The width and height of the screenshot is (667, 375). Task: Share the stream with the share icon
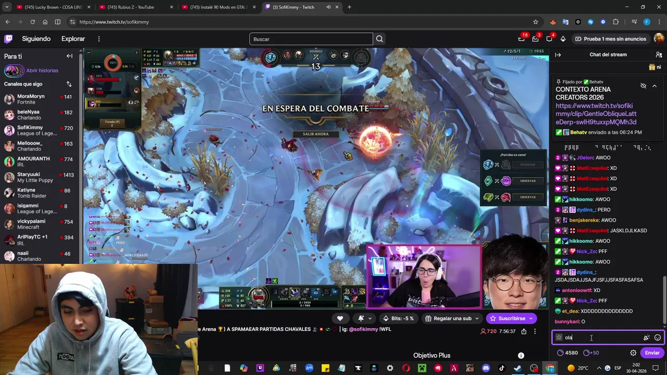click(524, 331)
